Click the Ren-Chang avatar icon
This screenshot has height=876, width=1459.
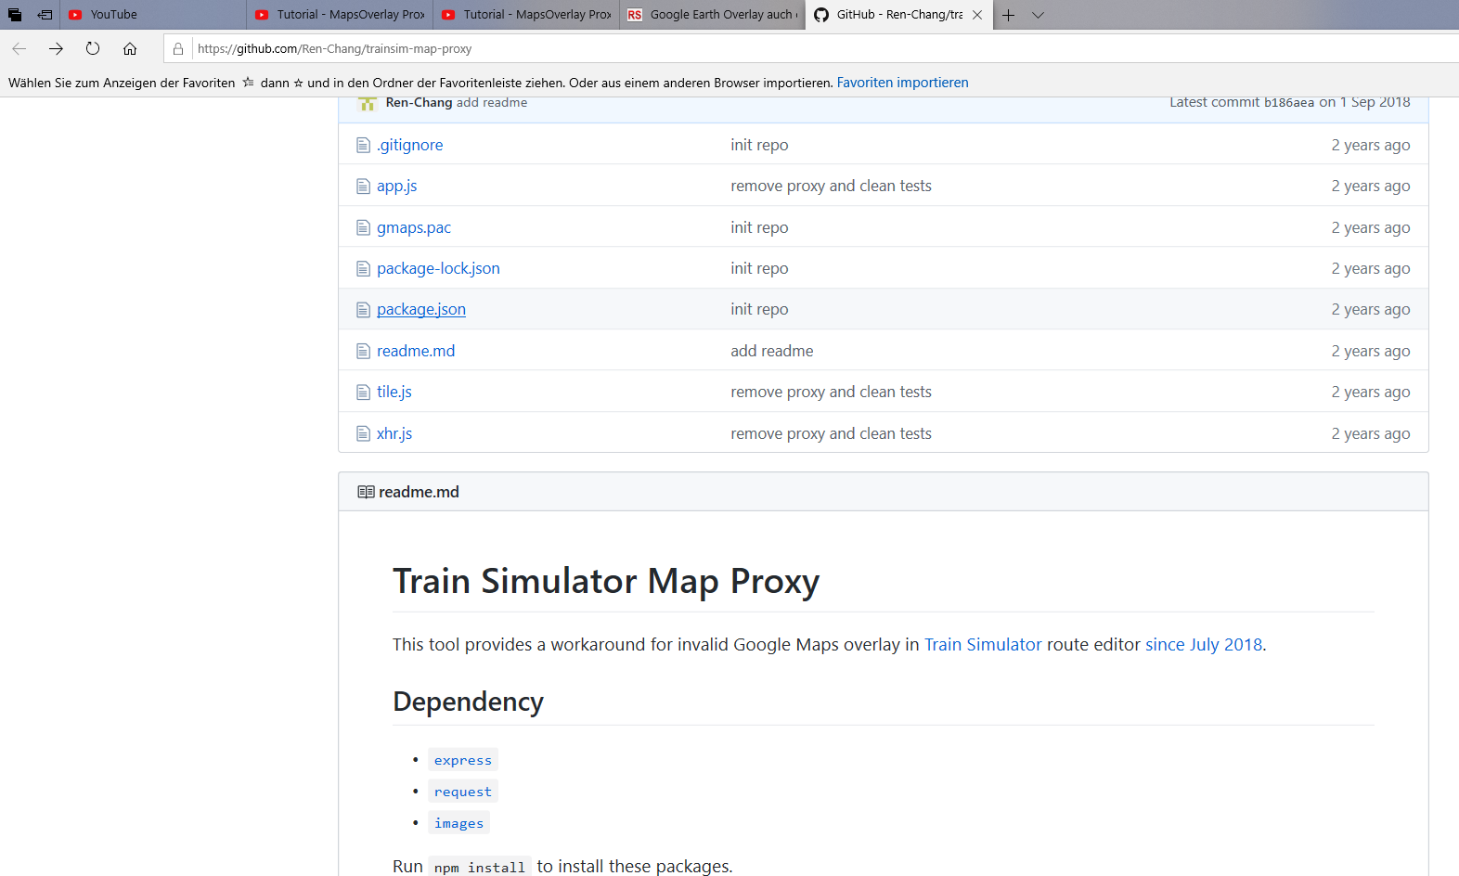click(x=368, y=103)
